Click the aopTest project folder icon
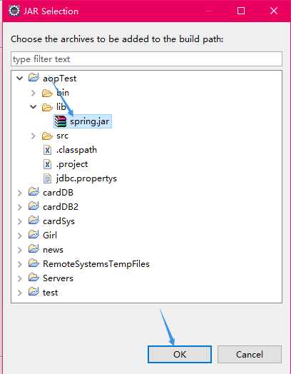This screenshot has height=374, width=291. click(x=34, y=78)
